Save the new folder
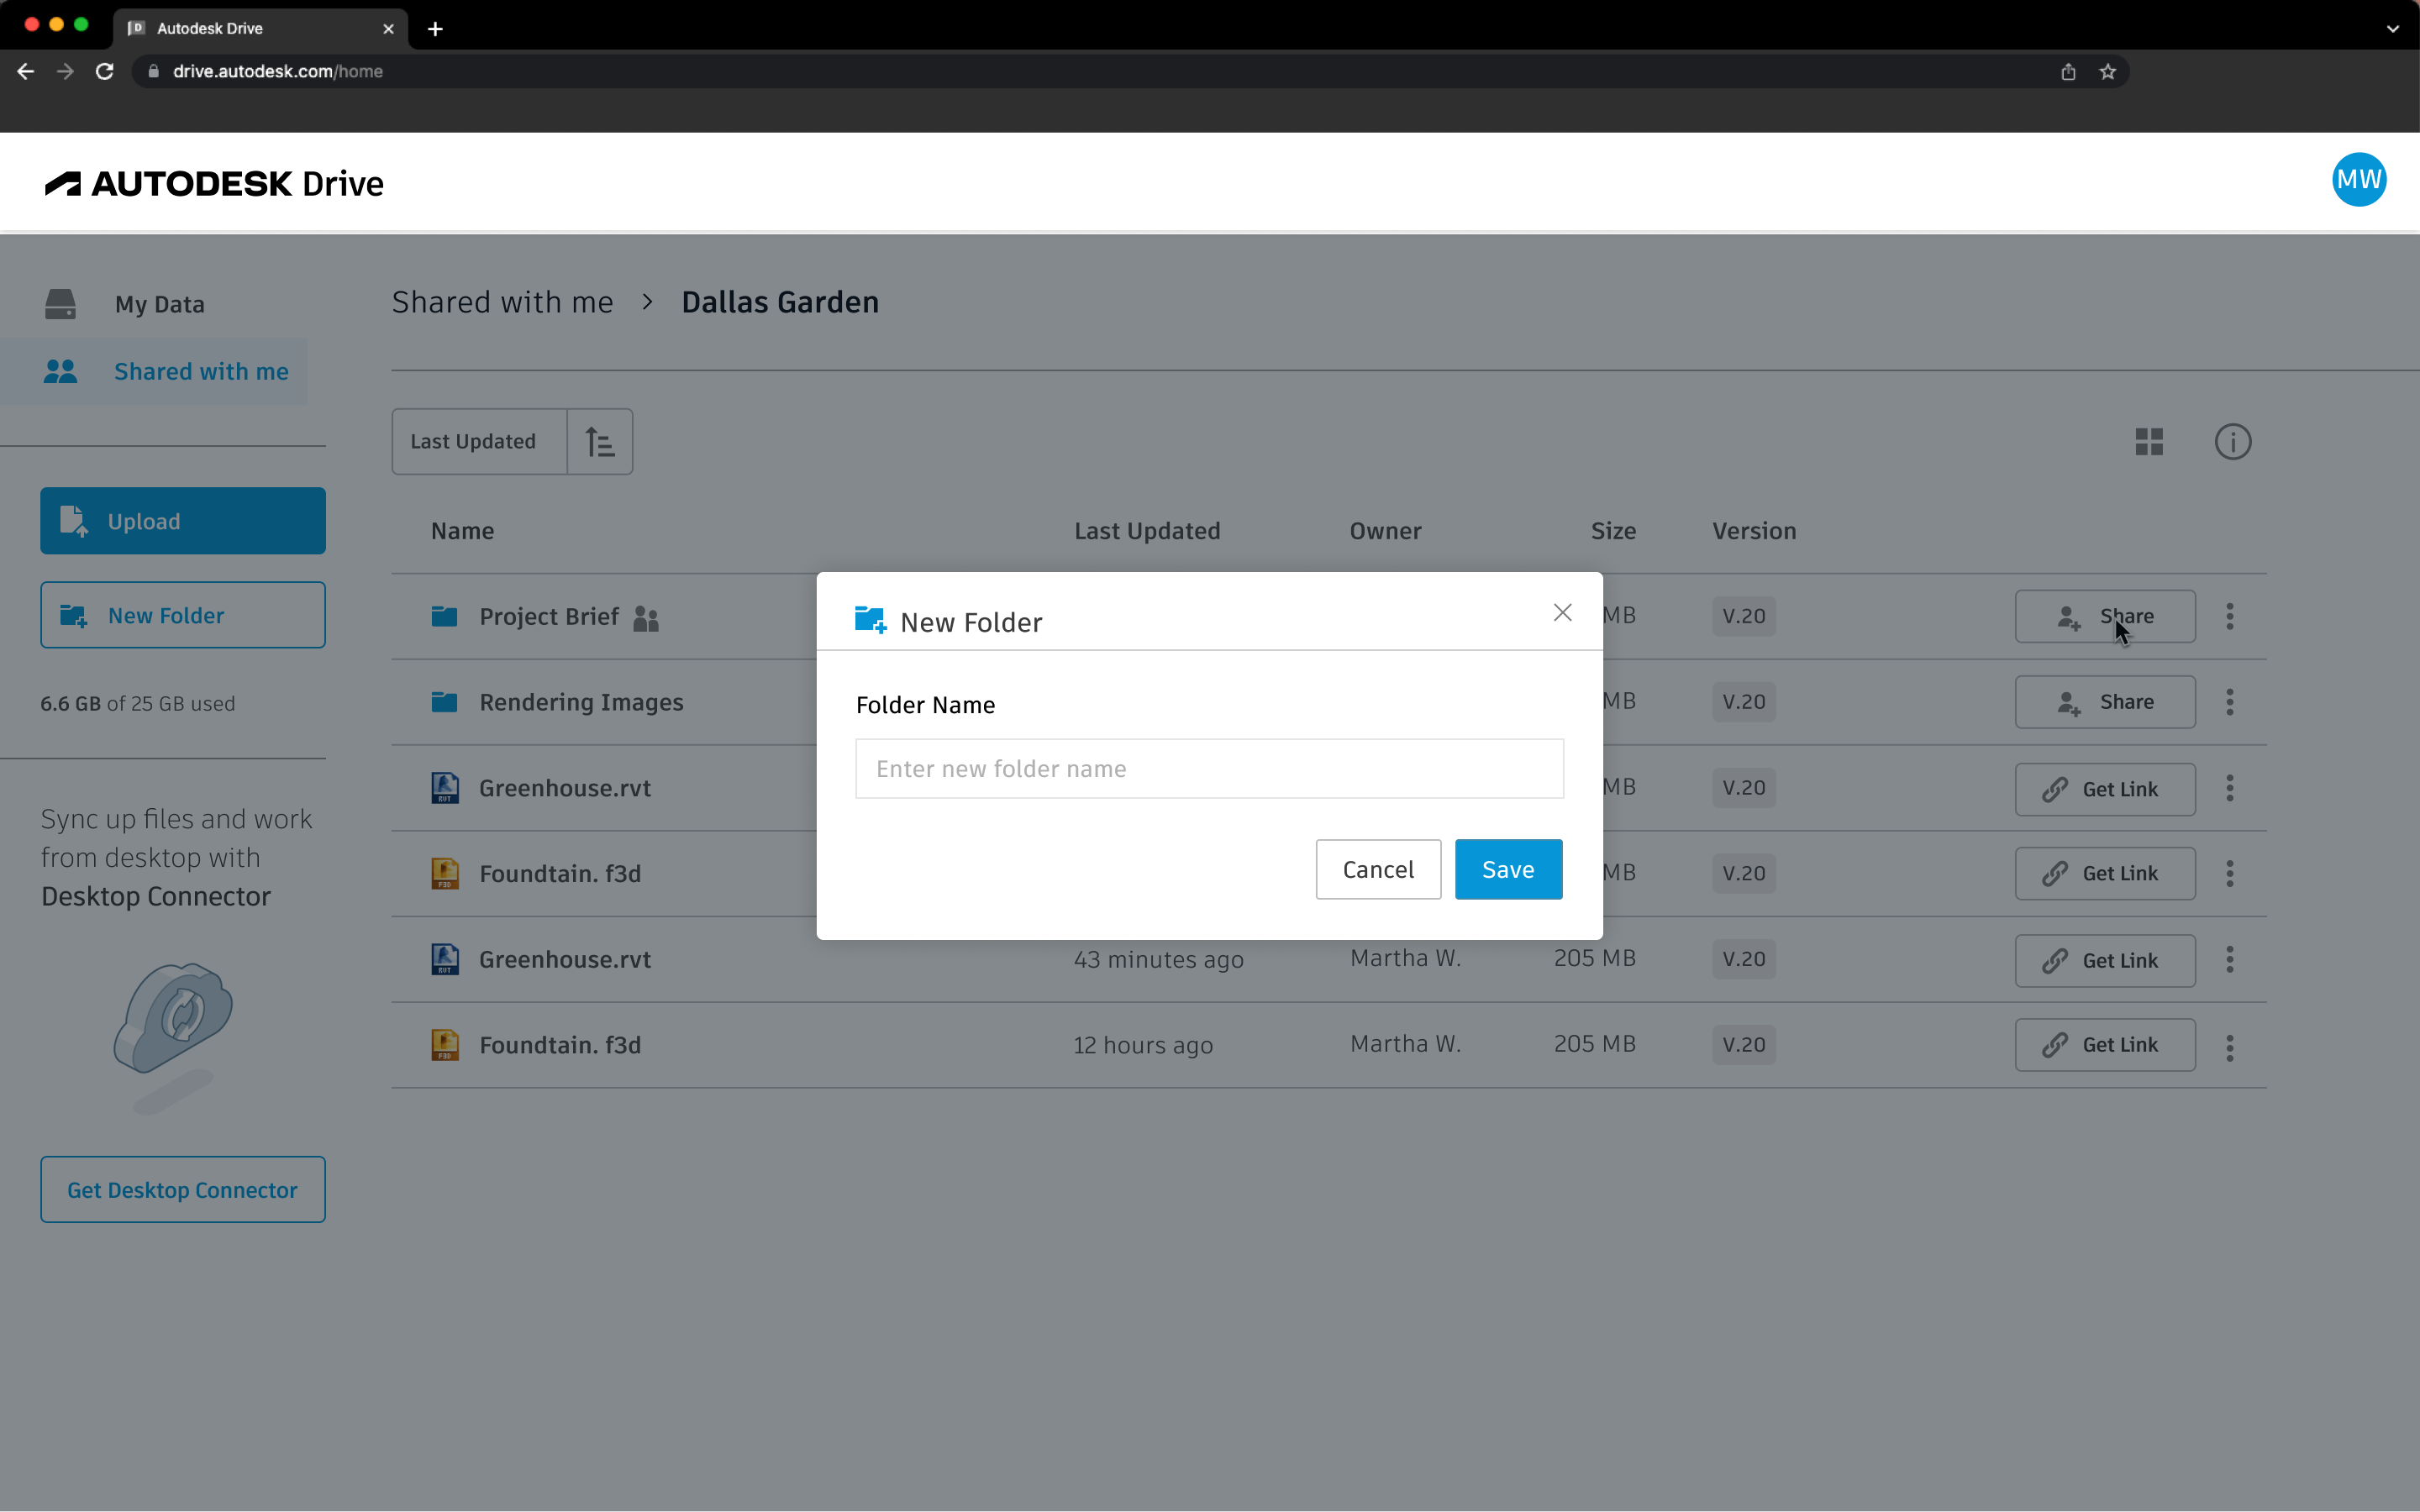Image resolution: width=2420 pixels, height=1512 pixels. tap(1507, 869)
